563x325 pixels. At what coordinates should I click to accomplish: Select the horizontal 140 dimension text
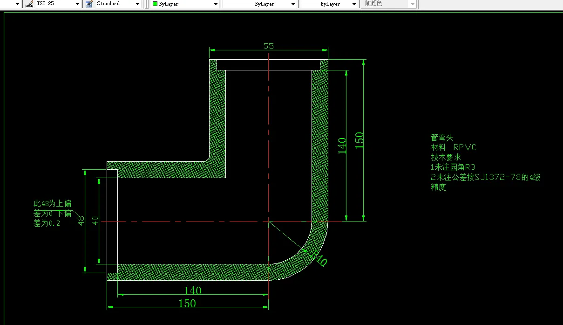193,290
